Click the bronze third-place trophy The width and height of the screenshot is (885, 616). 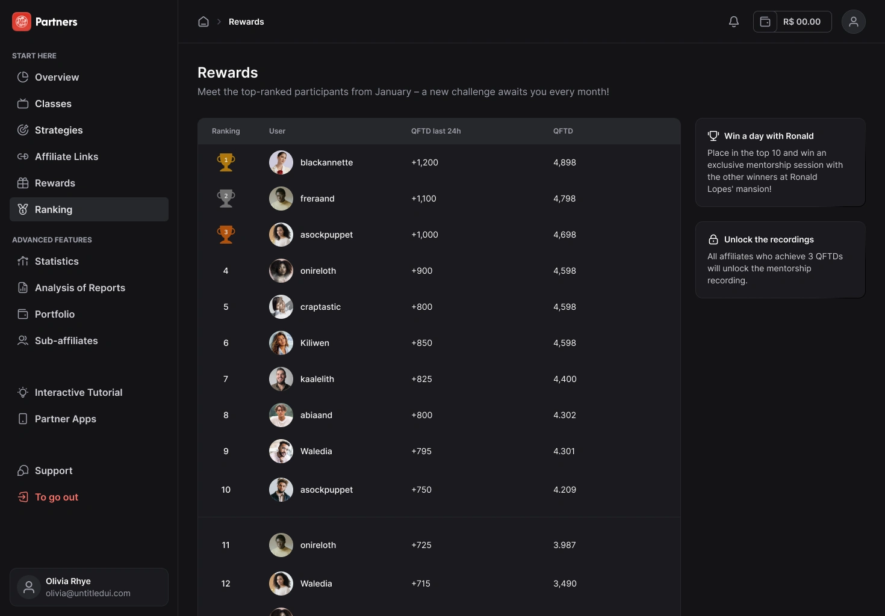click(226, 235)
